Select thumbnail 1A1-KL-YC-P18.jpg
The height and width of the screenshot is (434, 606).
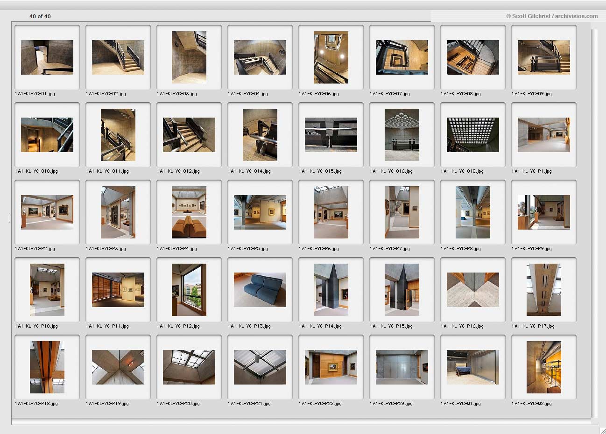(x=47, y=367)
